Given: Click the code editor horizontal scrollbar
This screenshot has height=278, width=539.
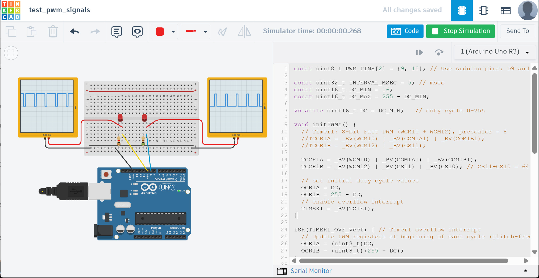Looking at the screenshot, I should [403, 261].
